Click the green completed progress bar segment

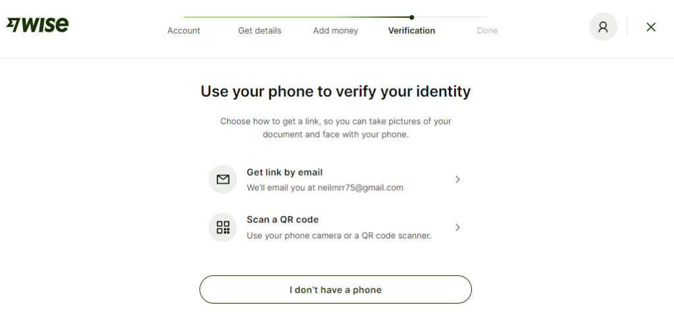(x=296, y=17)
